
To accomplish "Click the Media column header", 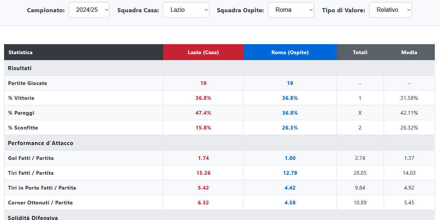I will [x=409, y=52].
